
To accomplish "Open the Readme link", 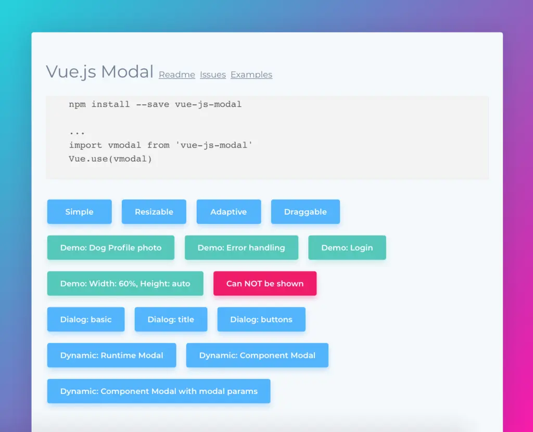I will tap(176, 75).
